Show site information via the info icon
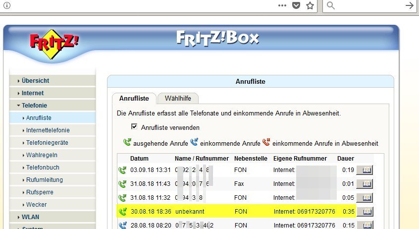 click(x=7, y=5)
